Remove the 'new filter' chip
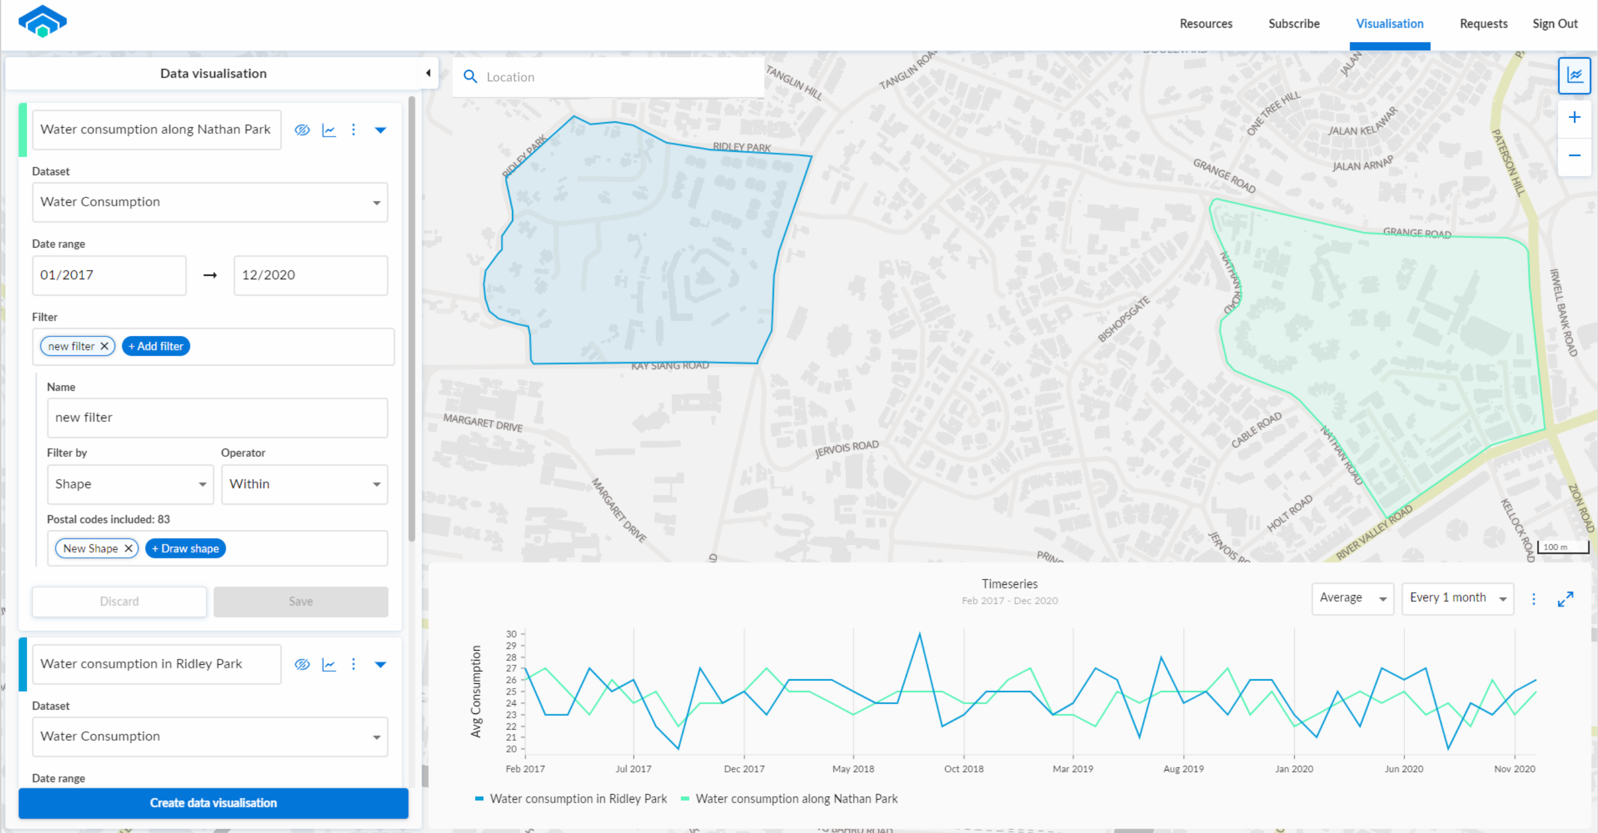Screen dimensions: 1598x833 [104, 346]
